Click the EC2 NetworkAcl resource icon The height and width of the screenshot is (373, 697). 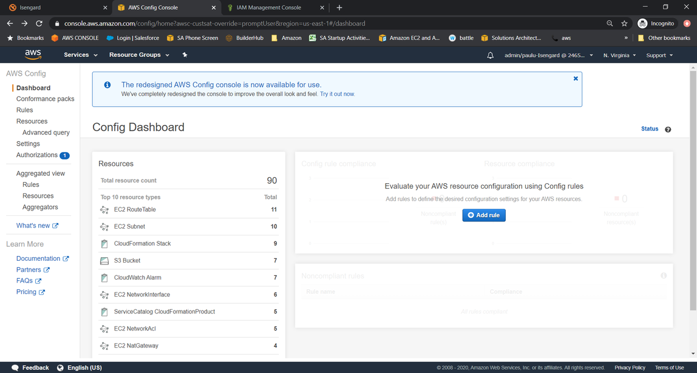click(104, 329)
